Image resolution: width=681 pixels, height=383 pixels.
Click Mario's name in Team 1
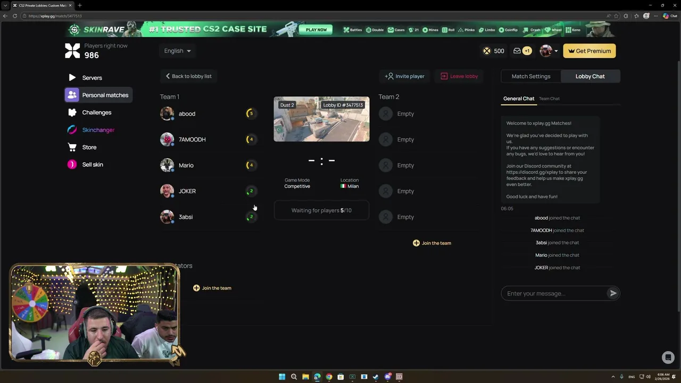186,165
